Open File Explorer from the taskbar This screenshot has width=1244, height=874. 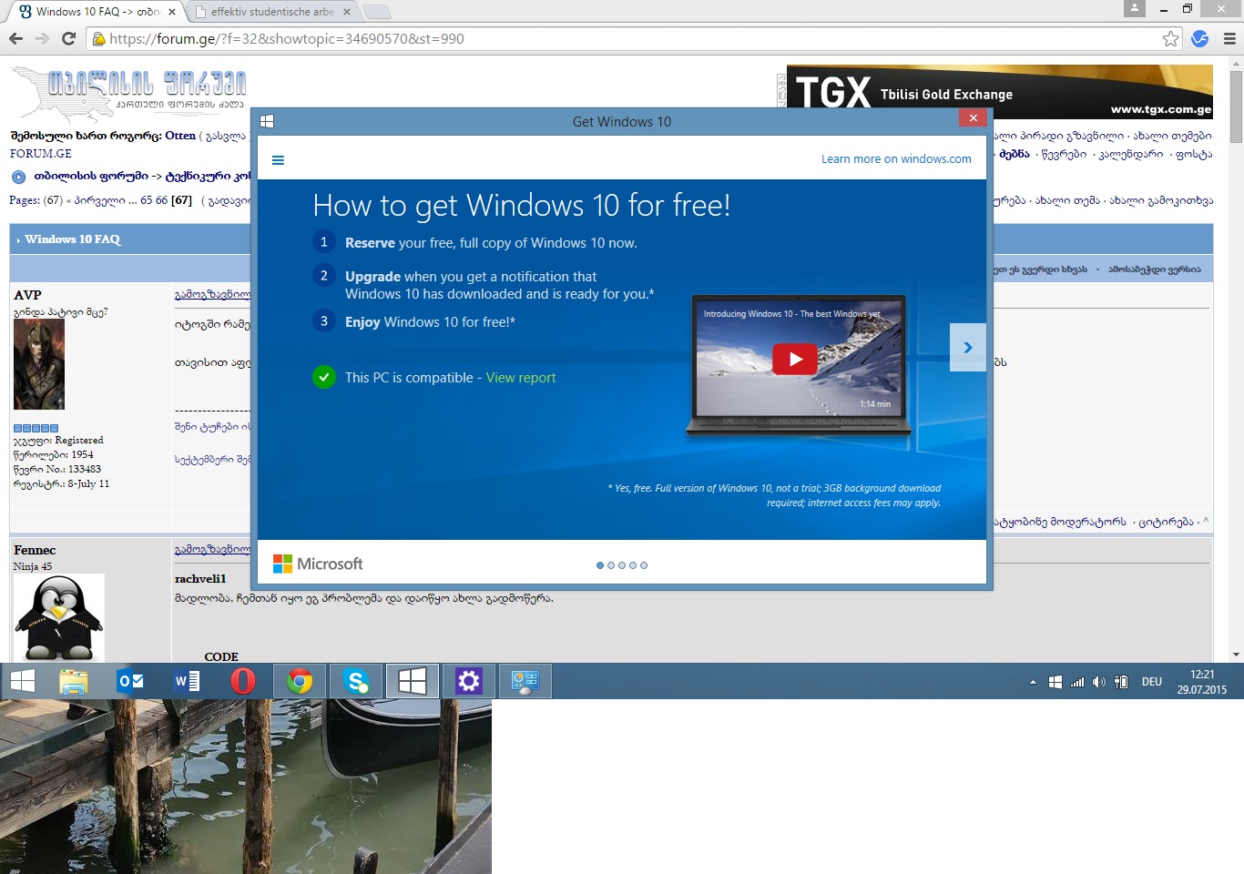74,681
